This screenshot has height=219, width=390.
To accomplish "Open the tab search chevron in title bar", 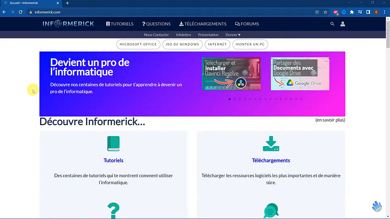I will pyautogui.click(x=349, y=3).
